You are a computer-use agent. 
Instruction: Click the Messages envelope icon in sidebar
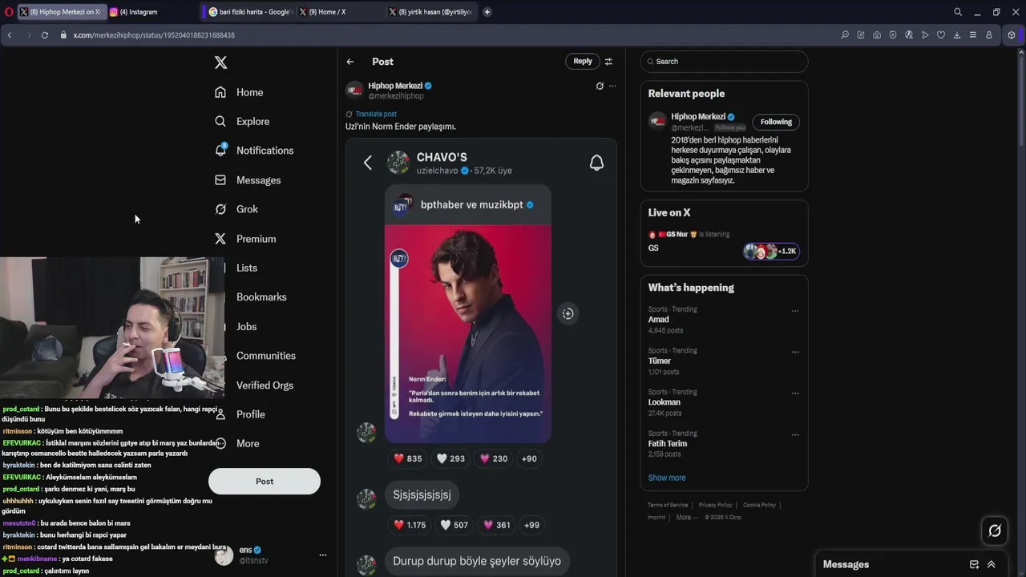220,180
